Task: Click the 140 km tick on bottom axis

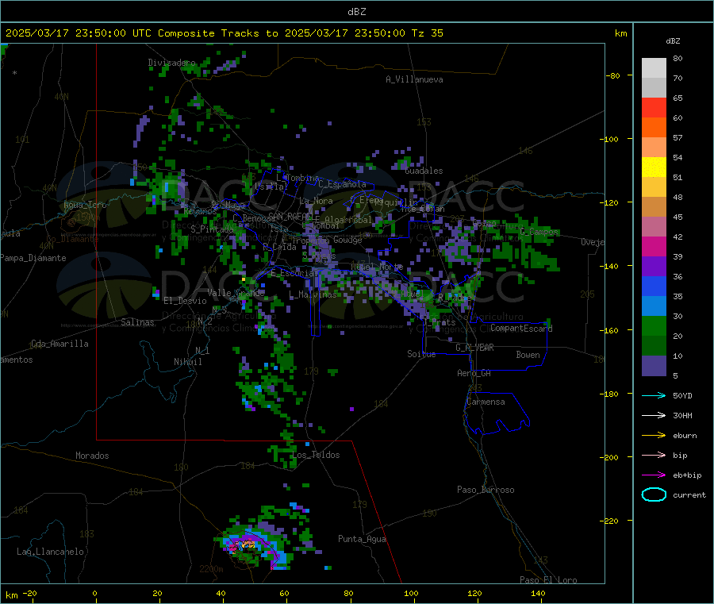Action: [538, 594]
